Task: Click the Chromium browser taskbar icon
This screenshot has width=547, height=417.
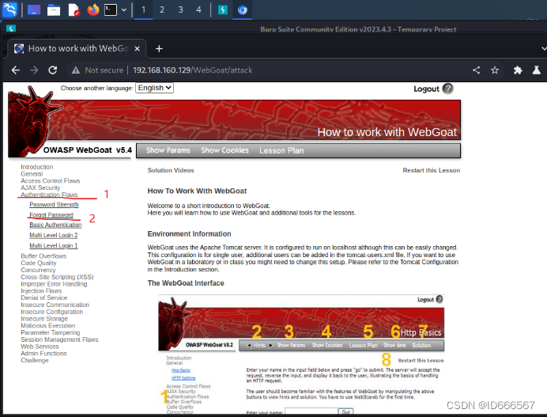Action: (243, 9)
